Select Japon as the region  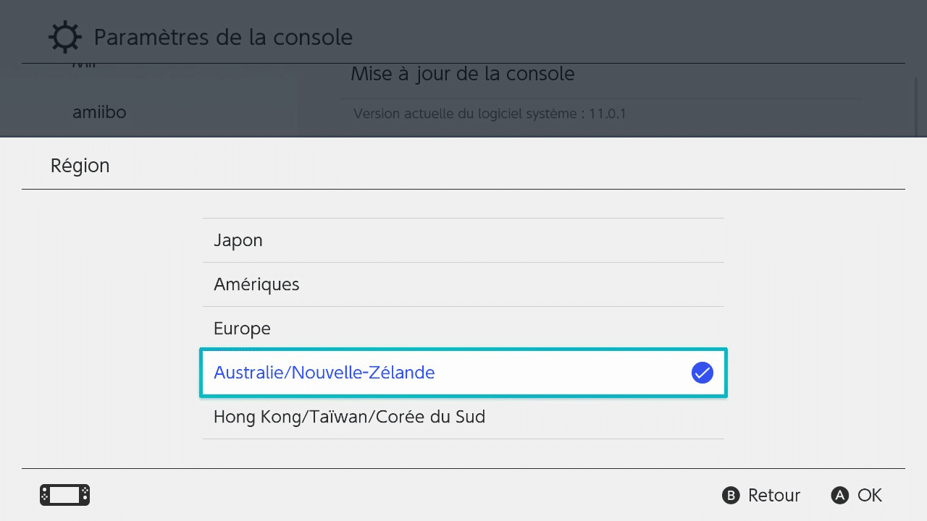(x=463, y=240)
